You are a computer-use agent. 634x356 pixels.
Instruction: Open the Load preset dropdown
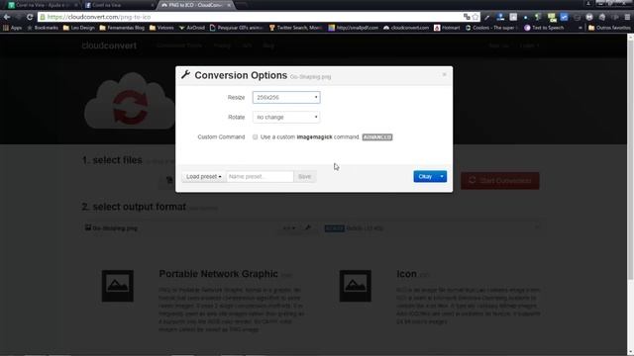tap(204, 177)
